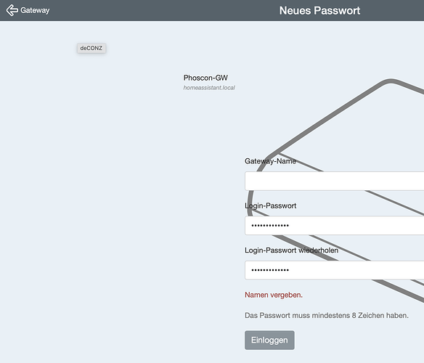
Task: Click the back arrow icon in header
Action: pyautogui.click(x=12, y=10)
